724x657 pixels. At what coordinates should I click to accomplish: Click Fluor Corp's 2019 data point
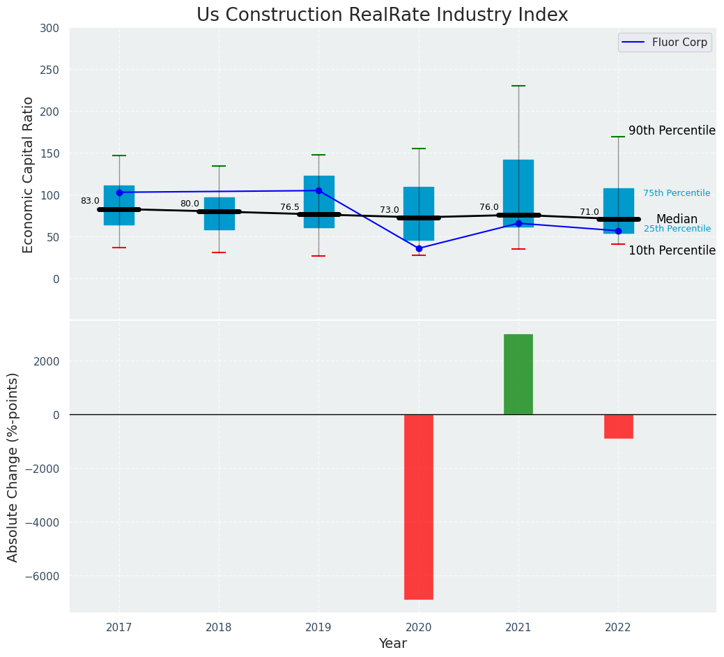(x=318, y=191)
